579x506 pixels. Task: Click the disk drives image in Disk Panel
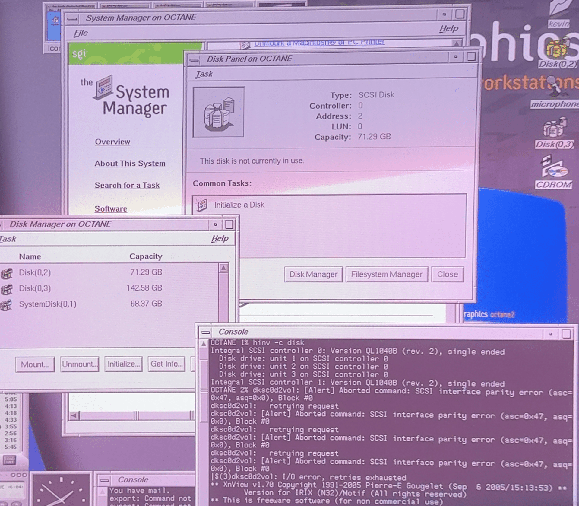[219, 112]
